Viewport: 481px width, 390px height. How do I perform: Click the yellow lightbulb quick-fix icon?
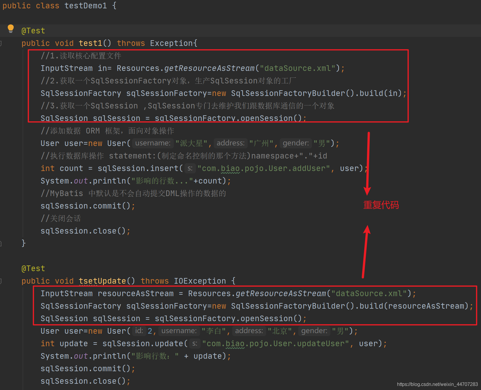pos(11,29)
